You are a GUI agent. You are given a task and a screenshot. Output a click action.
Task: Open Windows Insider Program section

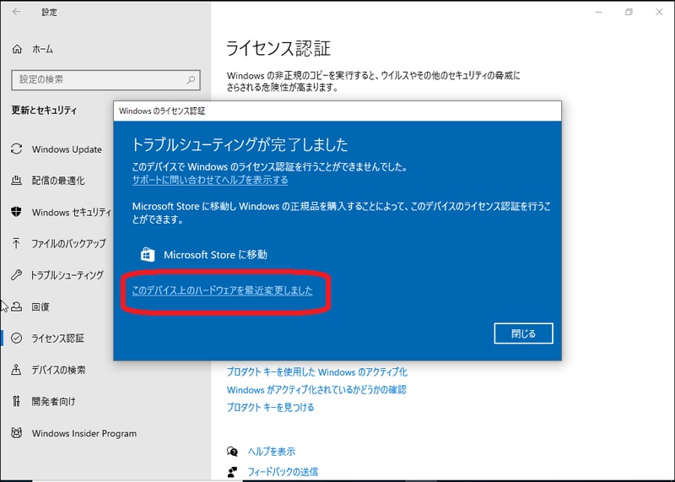[84, 433]
